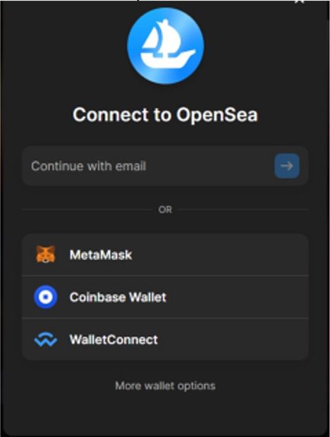Click the divider line left of OR
The width and height of the screenshot is (330, 437).
coord(87,209)
